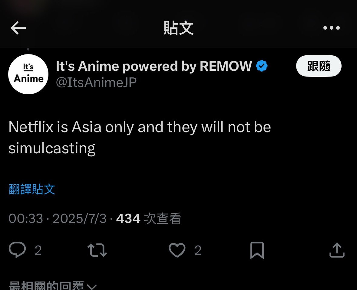Open the @ItsAnimeJP handle
357x290 pixels.
point(96,82)
